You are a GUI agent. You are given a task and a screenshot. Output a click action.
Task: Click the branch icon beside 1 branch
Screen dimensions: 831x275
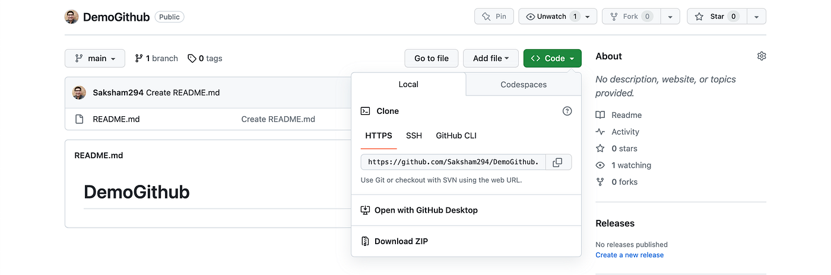coord(139,58)
